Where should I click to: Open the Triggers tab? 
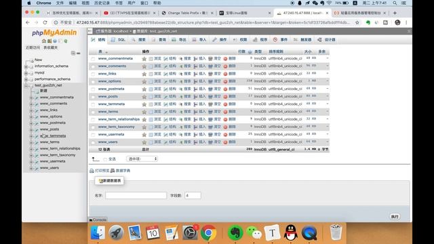[x=302, y=40]
